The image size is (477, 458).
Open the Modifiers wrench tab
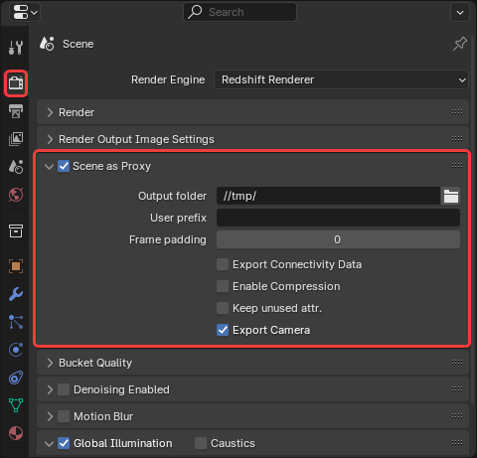[16, 294]
